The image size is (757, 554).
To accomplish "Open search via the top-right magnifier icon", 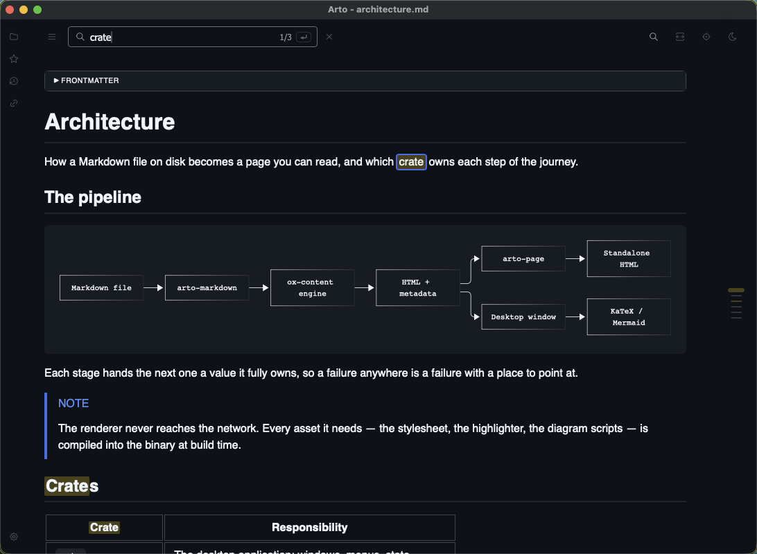I will click(x=654, y=37).
